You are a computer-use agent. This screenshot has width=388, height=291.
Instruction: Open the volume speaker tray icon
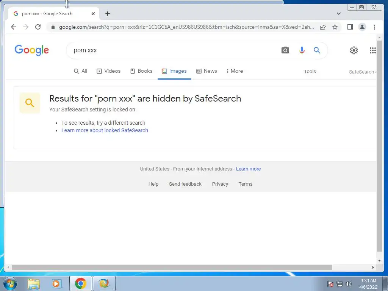[349, 284]
